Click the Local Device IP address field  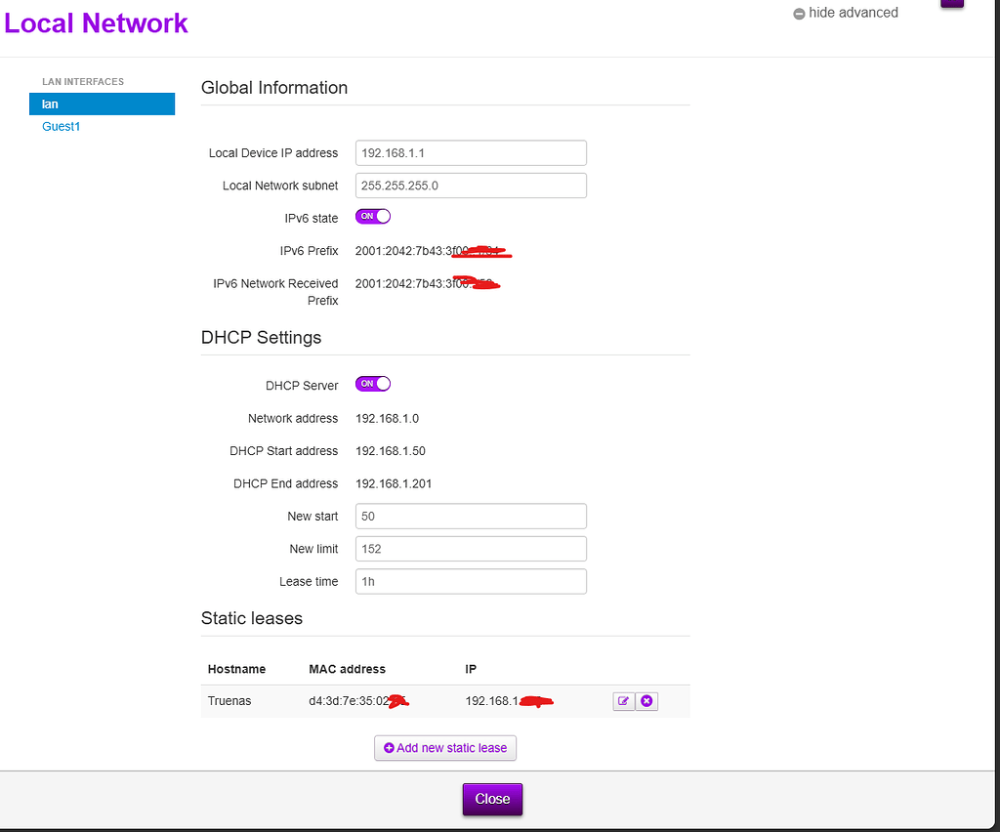pyautogui.click(x=471, y=152)
